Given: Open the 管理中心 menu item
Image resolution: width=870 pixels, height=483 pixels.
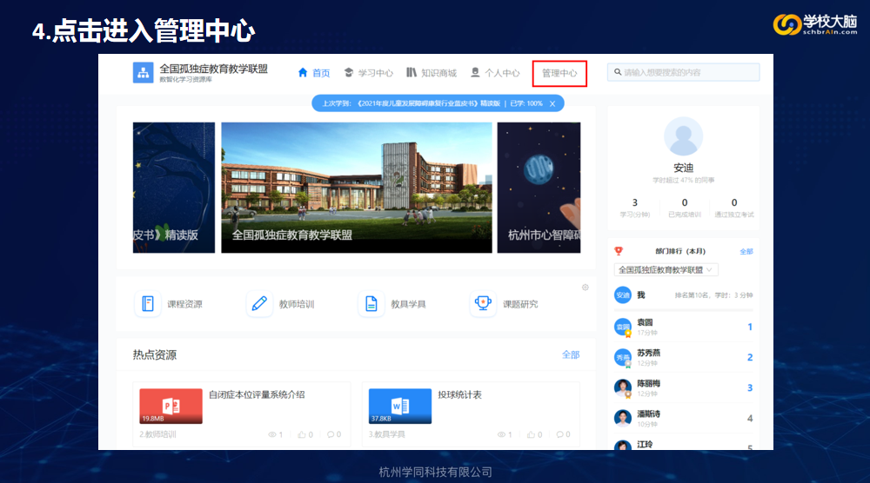Looking at the screenshot, I should [559, 73].
